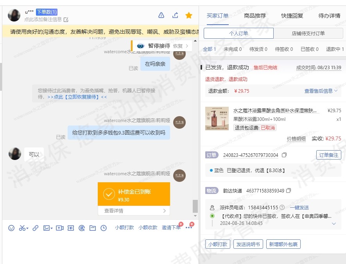The height and width of the screenshot is (264, 346).
Task: Click the 订单备注 button
Action: click(x=328, y=155)
